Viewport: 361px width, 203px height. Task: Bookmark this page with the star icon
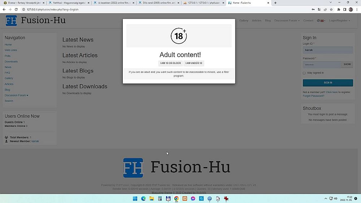[331, 9]
